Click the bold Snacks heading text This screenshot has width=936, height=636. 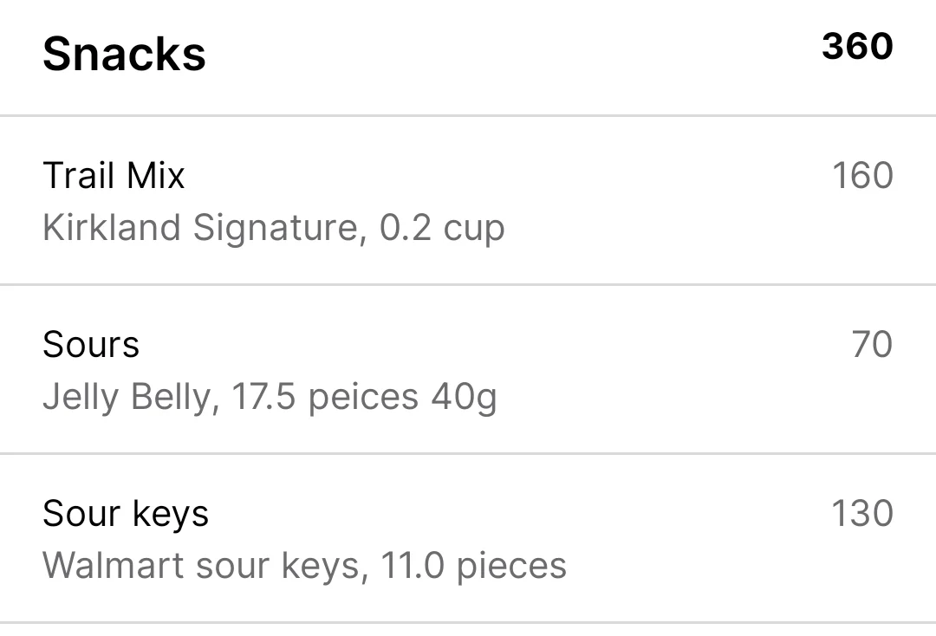pos(125,54)
